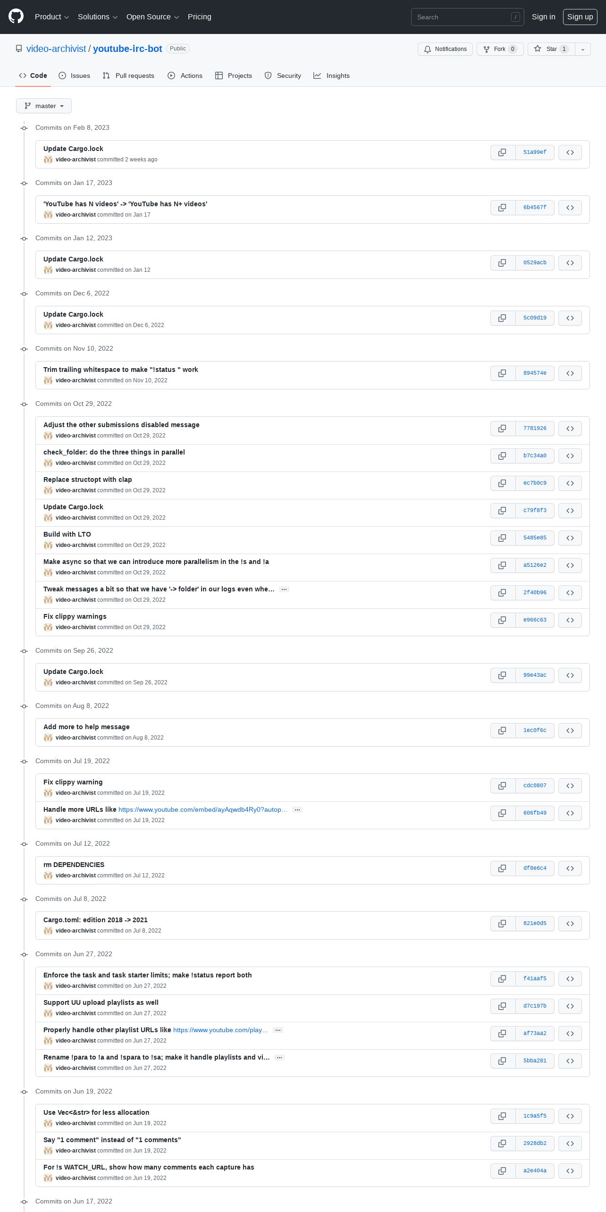The image size is (606, 1212).
Task: Open commit hash 99e43ac link
Action: [x=535, y=675]
